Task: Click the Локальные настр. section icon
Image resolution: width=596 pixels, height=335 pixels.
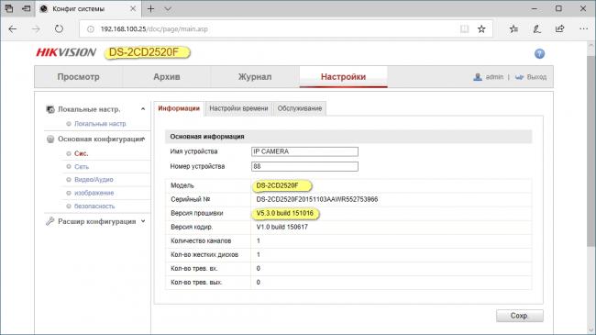Action: tap(50, 109)
